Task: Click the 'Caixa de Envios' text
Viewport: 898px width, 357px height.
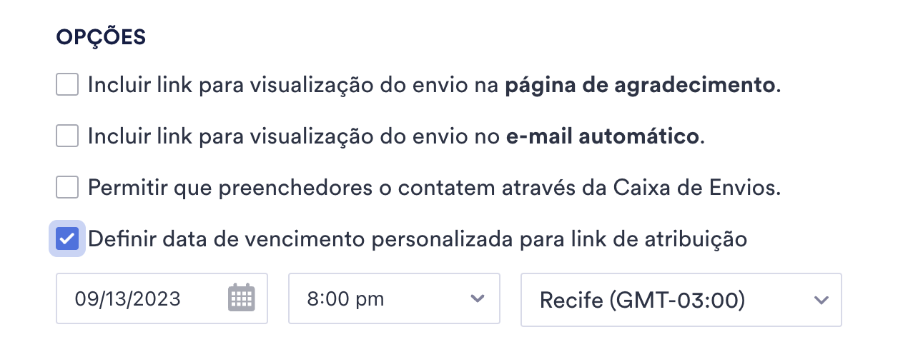Action: (695, 188)
